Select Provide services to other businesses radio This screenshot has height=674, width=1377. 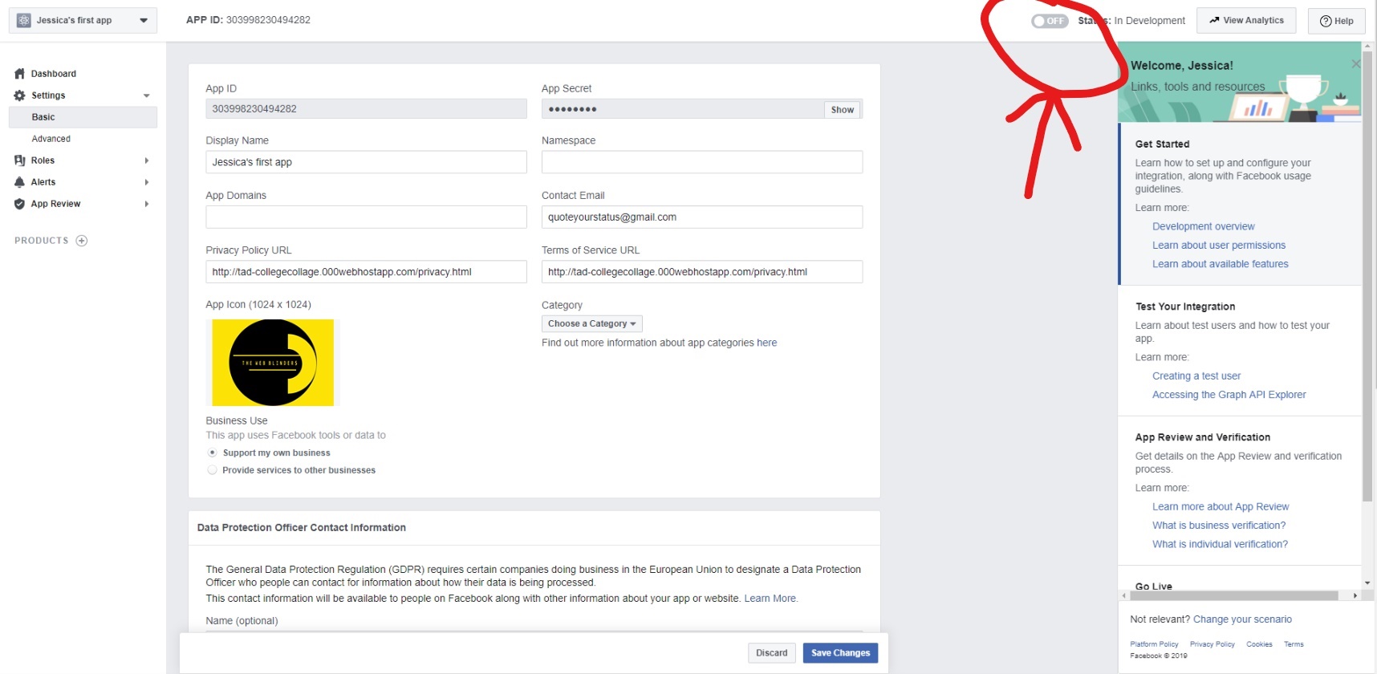213,470
